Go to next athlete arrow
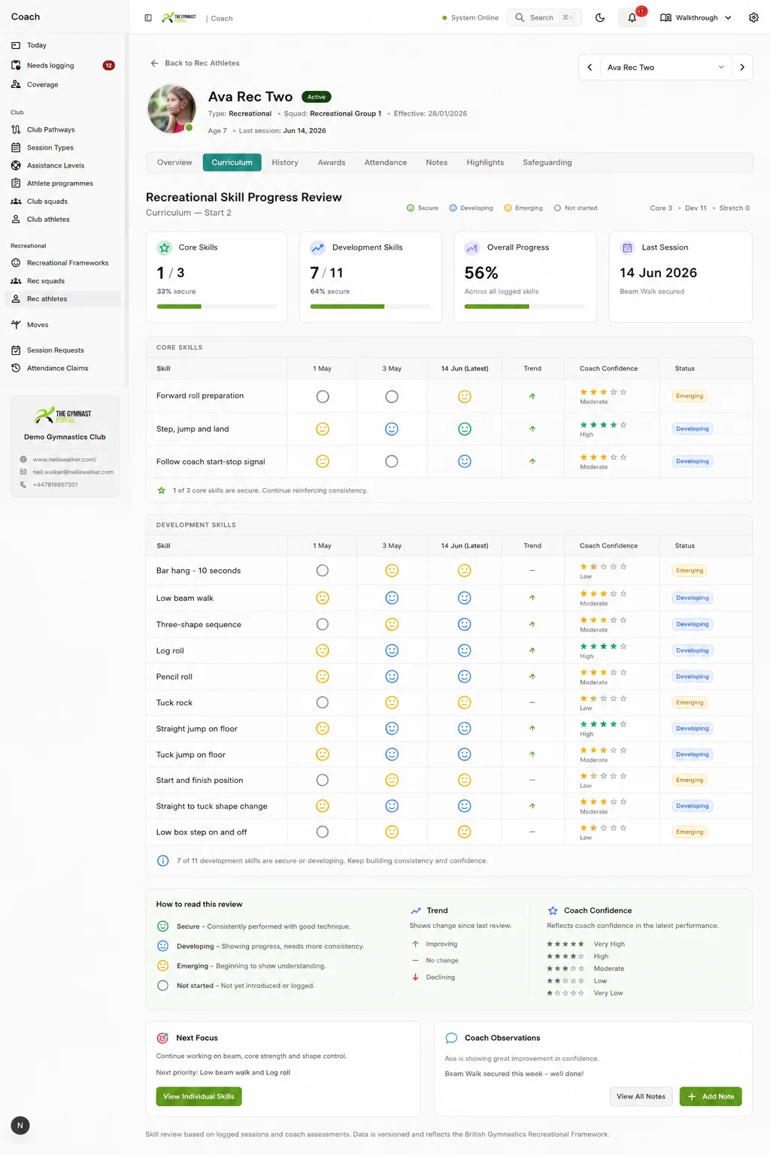The width and height of the screenshot is (770, 1155). (742, 68)
